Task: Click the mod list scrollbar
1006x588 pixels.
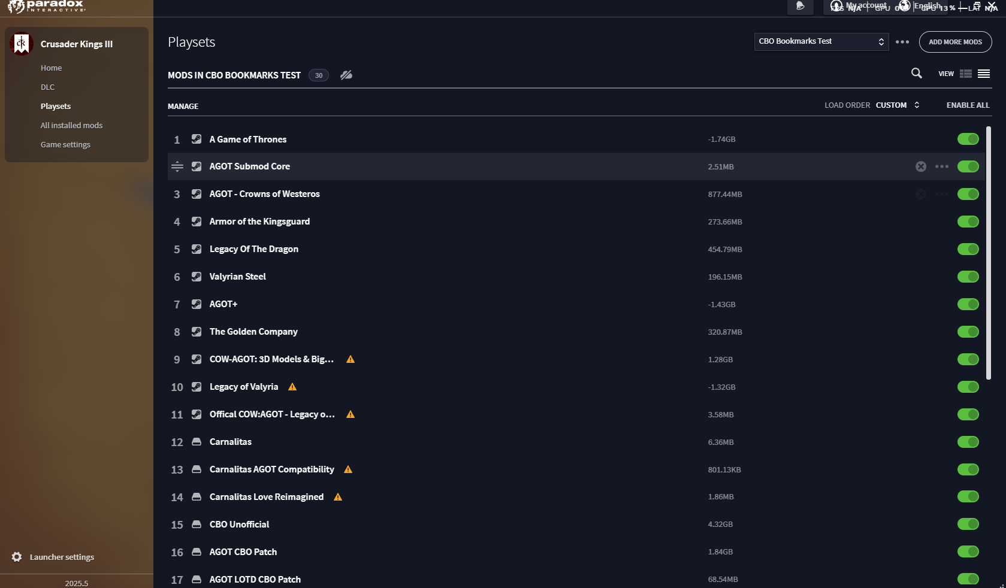Action: (x=989, y=253)
